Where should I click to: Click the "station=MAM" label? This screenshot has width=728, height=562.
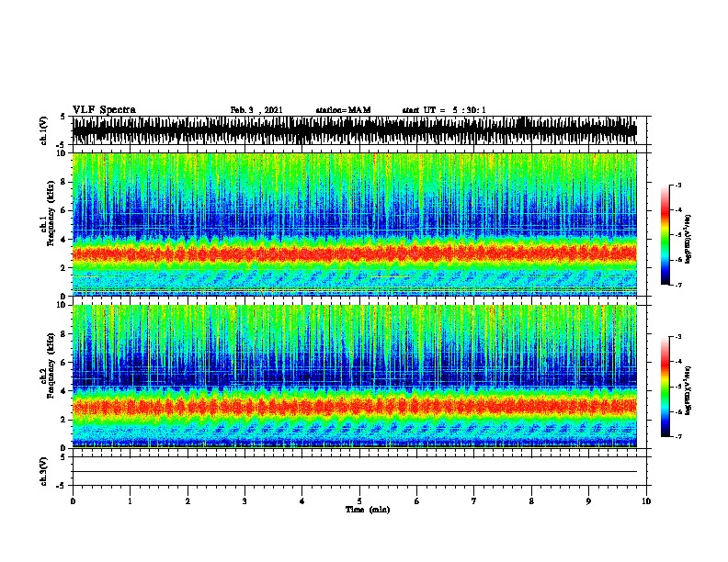coord(343,110)
